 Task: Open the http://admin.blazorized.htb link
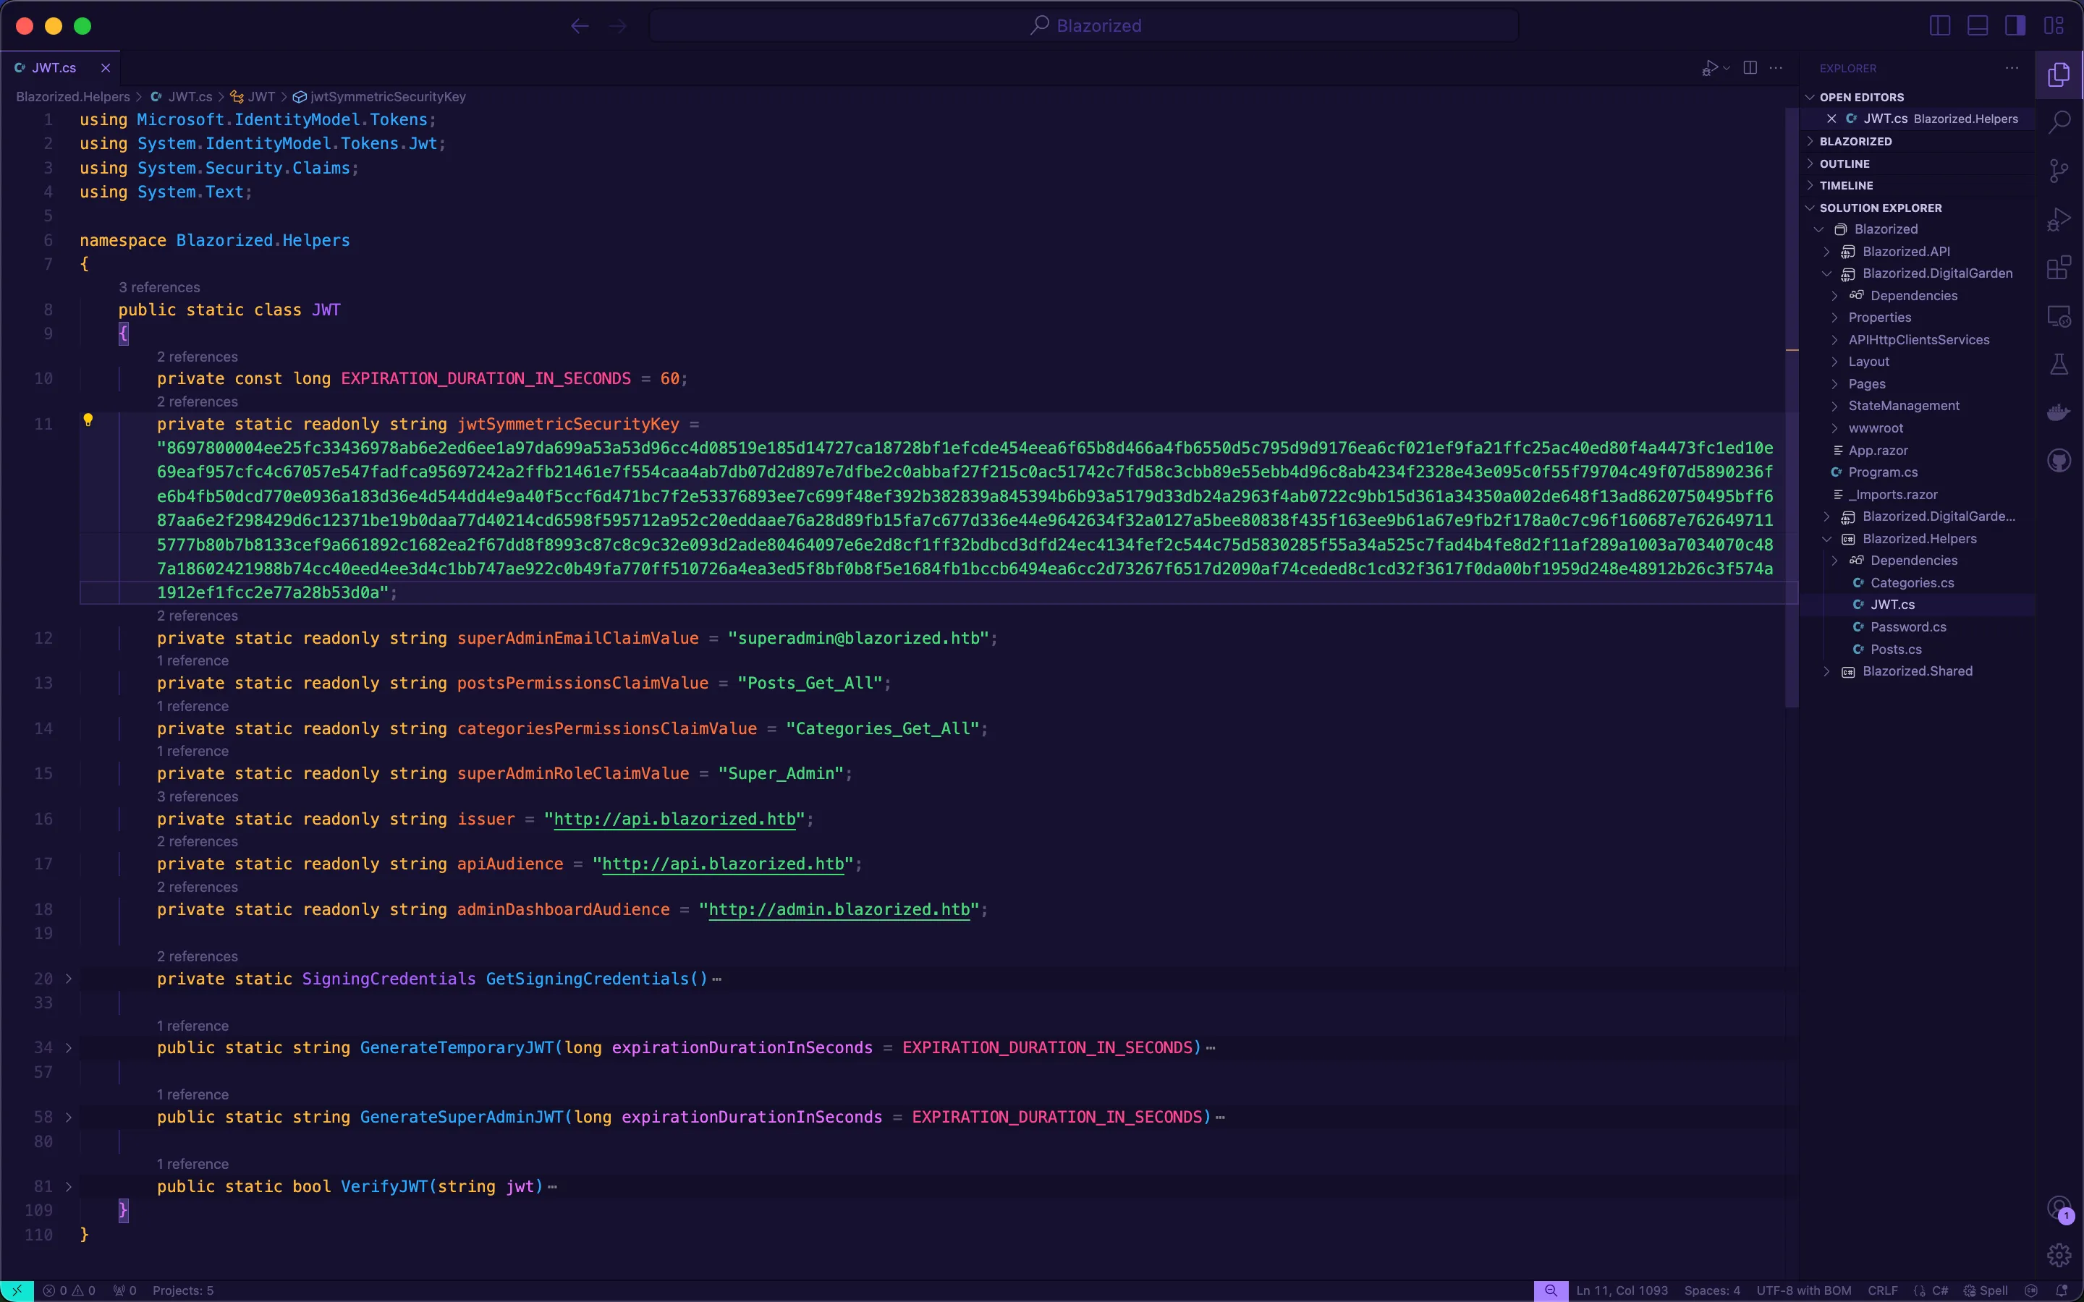[839, 910]
